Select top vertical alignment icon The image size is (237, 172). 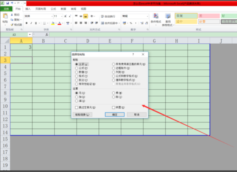click(76, 16)
